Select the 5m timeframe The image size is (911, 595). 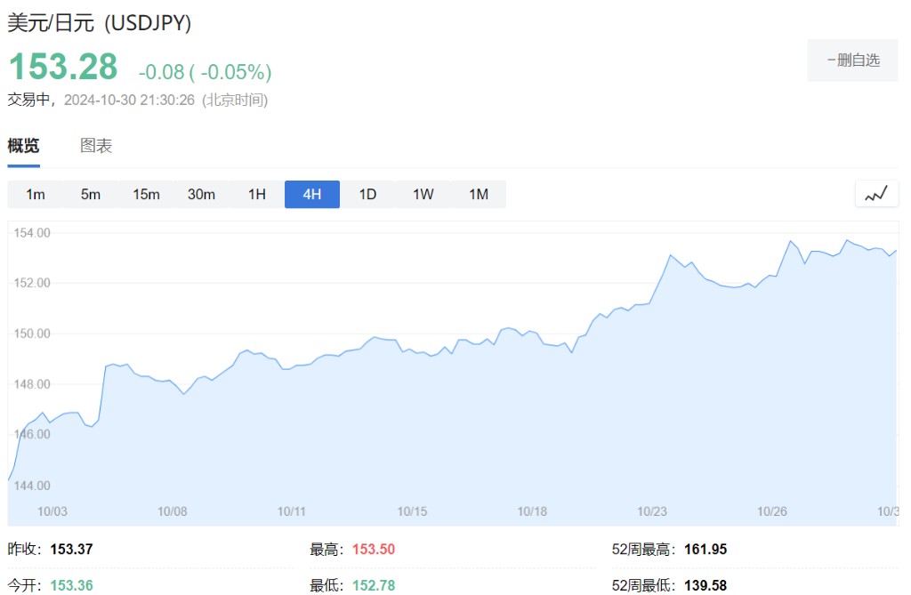(91, 195)
